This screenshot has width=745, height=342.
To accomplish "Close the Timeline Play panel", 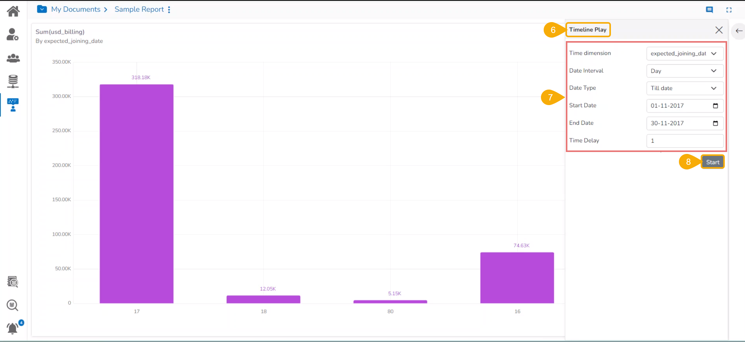I will pos(719,30).
